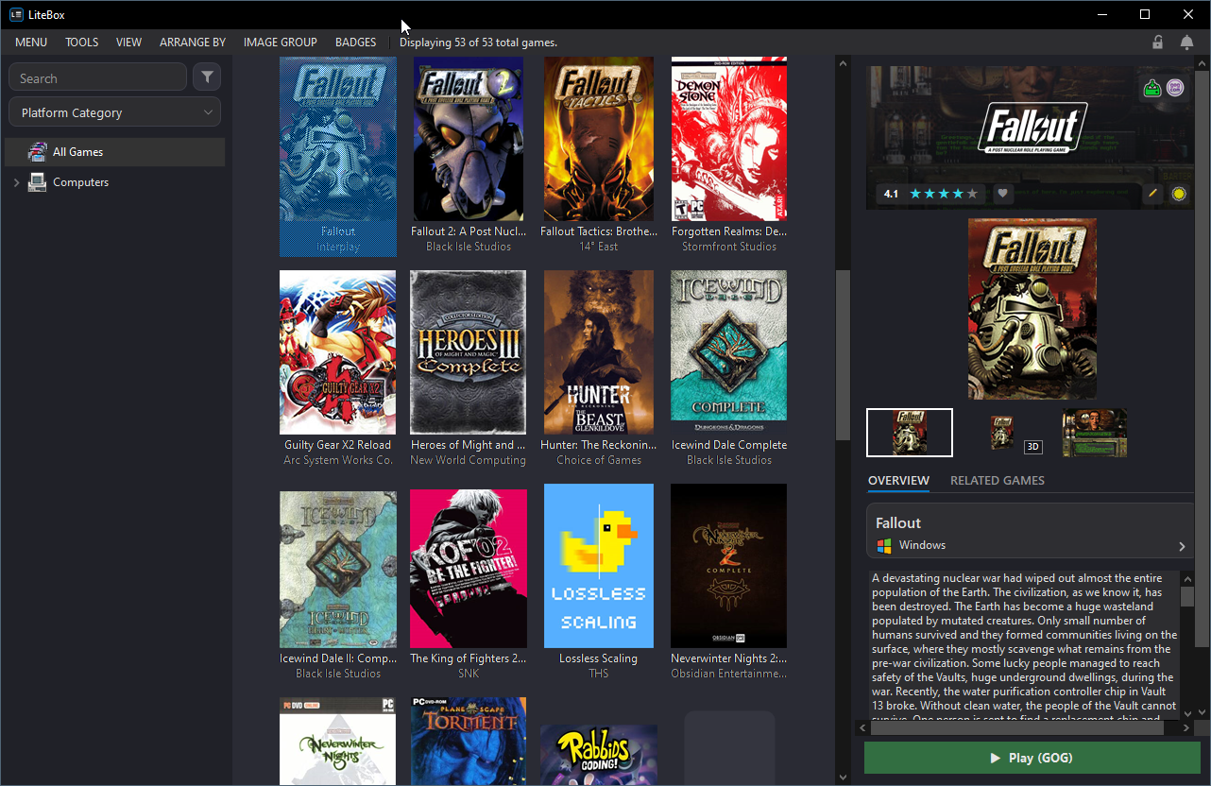
Task: Click the Windows logo platform icon
Action: 884,545
